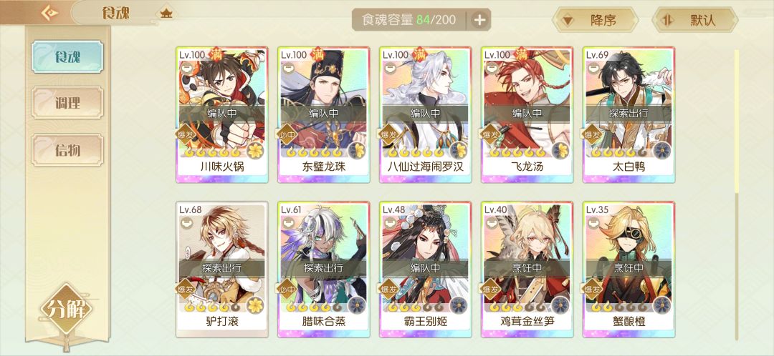The height and width of the screenshot is (356, 774).
Task: Tap the dark flower badge on 蟹酿橙
Action: click(x=662, y=305)
